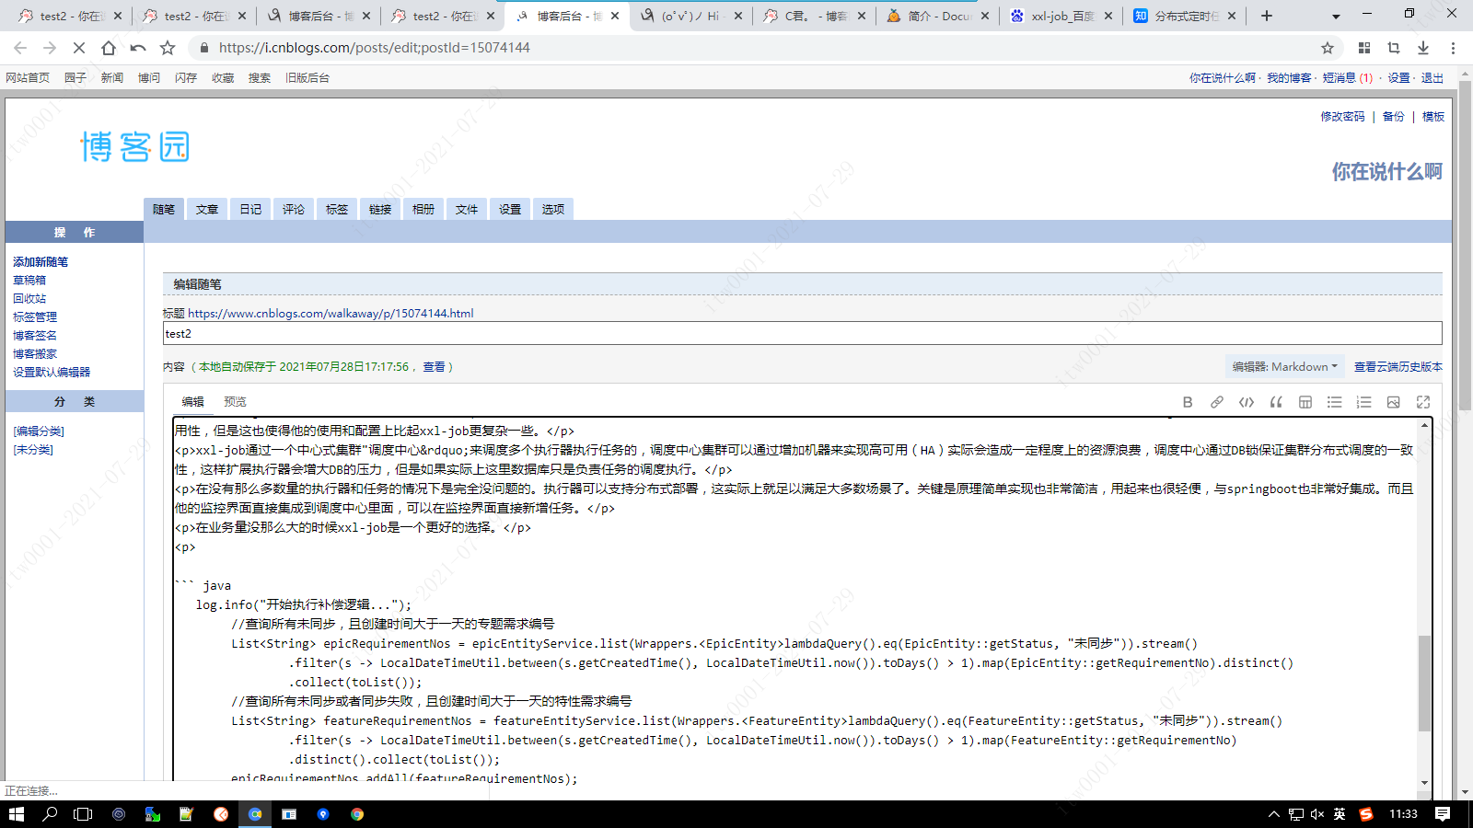Expand the browser tab list dropdown arrow
1473x828 pixels.
(1336, 16)
